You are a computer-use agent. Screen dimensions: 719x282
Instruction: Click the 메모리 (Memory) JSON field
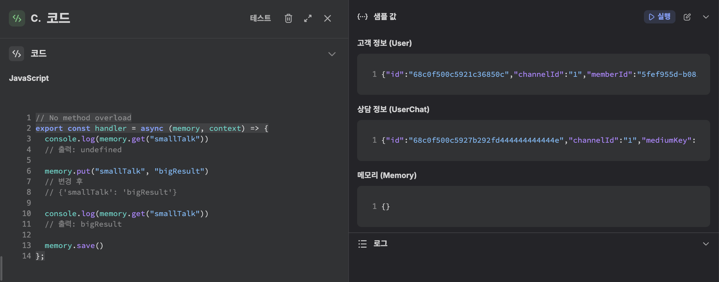533,206
